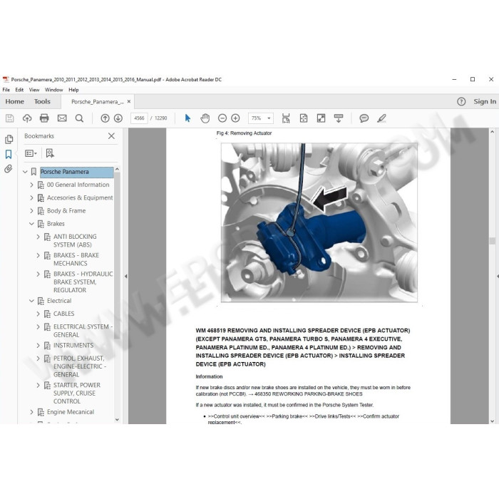The width and height of the screenshot is (499, 499).
Task: Collapse the left navigation pane arrow
Action: (125, 277)
